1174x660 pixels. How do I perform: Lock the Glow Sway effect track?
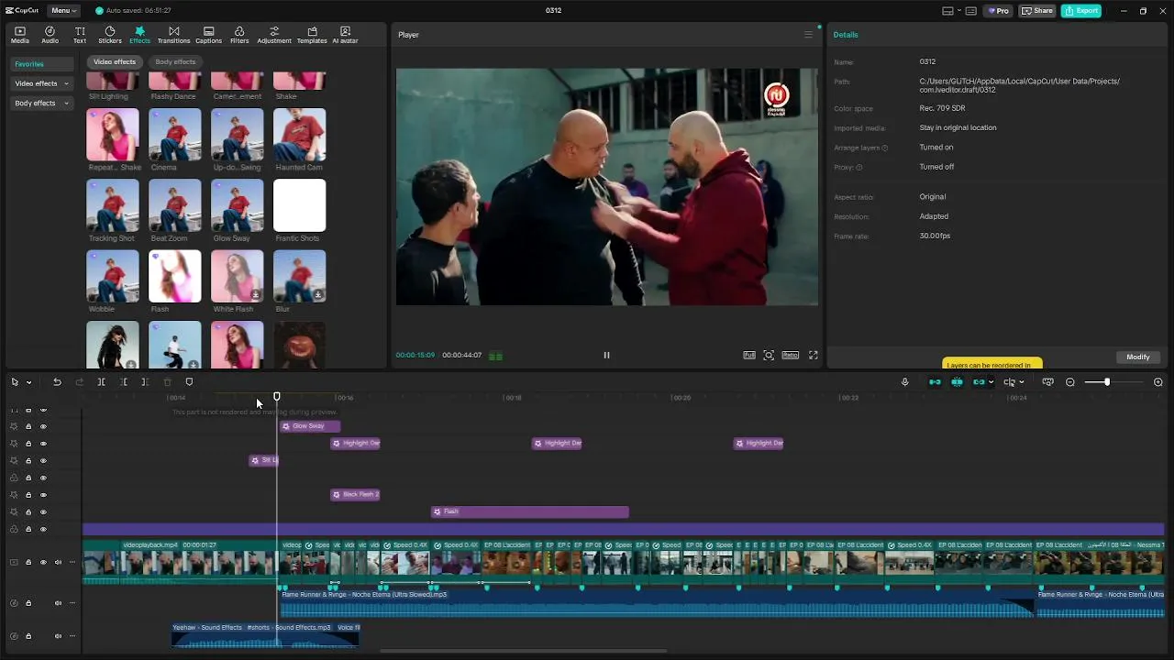[x=28, y=426]
